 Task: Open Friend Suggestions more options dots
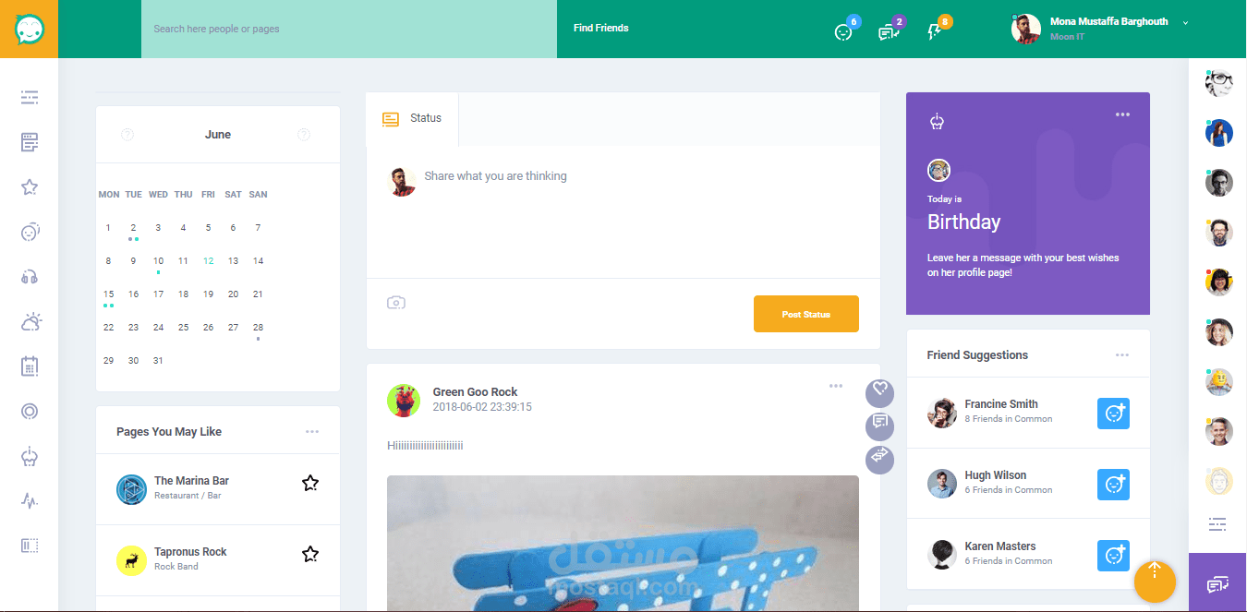coord(1122,354)
